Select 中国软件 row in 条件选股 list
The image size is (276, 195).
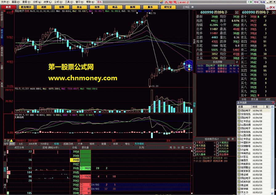point(254,143)
